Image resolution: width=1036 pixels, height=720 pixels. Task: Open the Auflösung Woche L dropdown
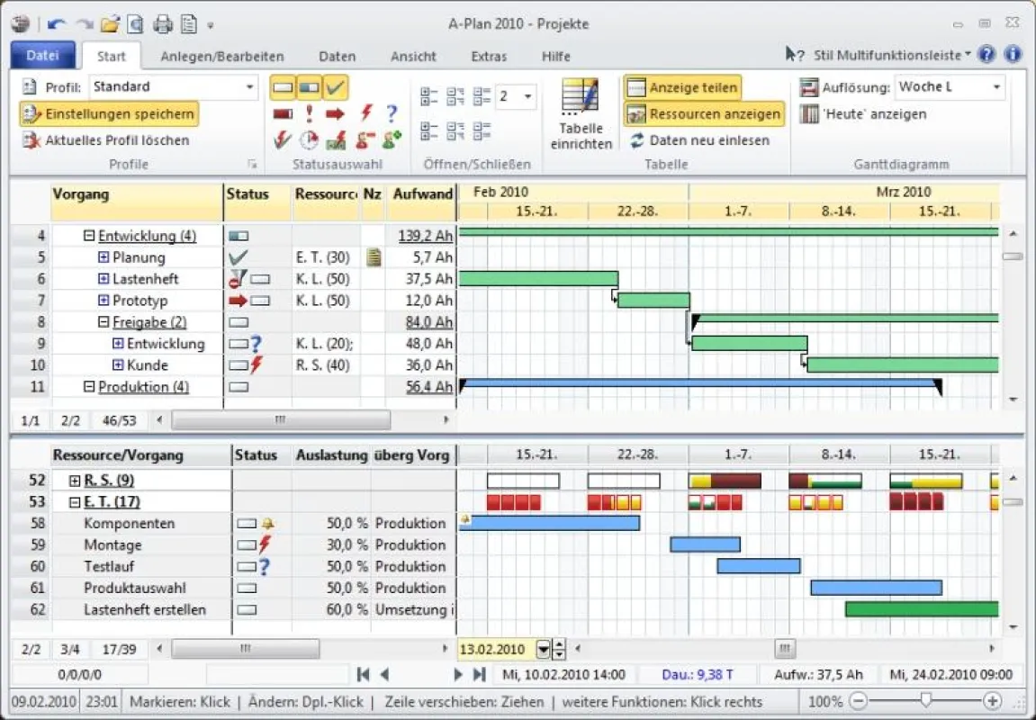click(995, 87)
